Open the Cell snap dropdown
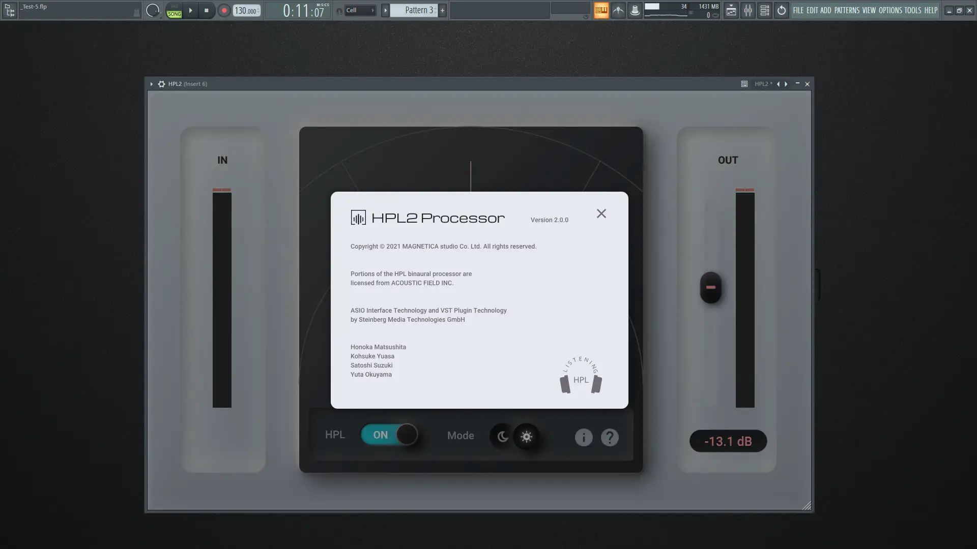This screenshot has height=549, width=977. point(360,10)
